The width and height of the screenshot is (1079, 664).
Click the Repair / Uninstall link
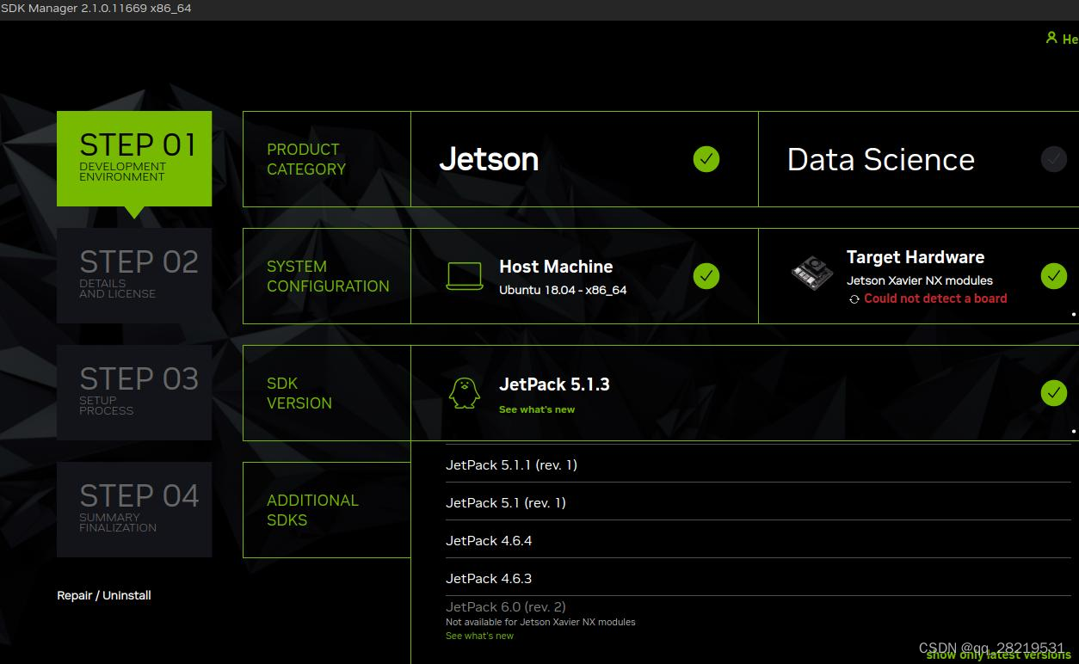click(x=104, y=595)
